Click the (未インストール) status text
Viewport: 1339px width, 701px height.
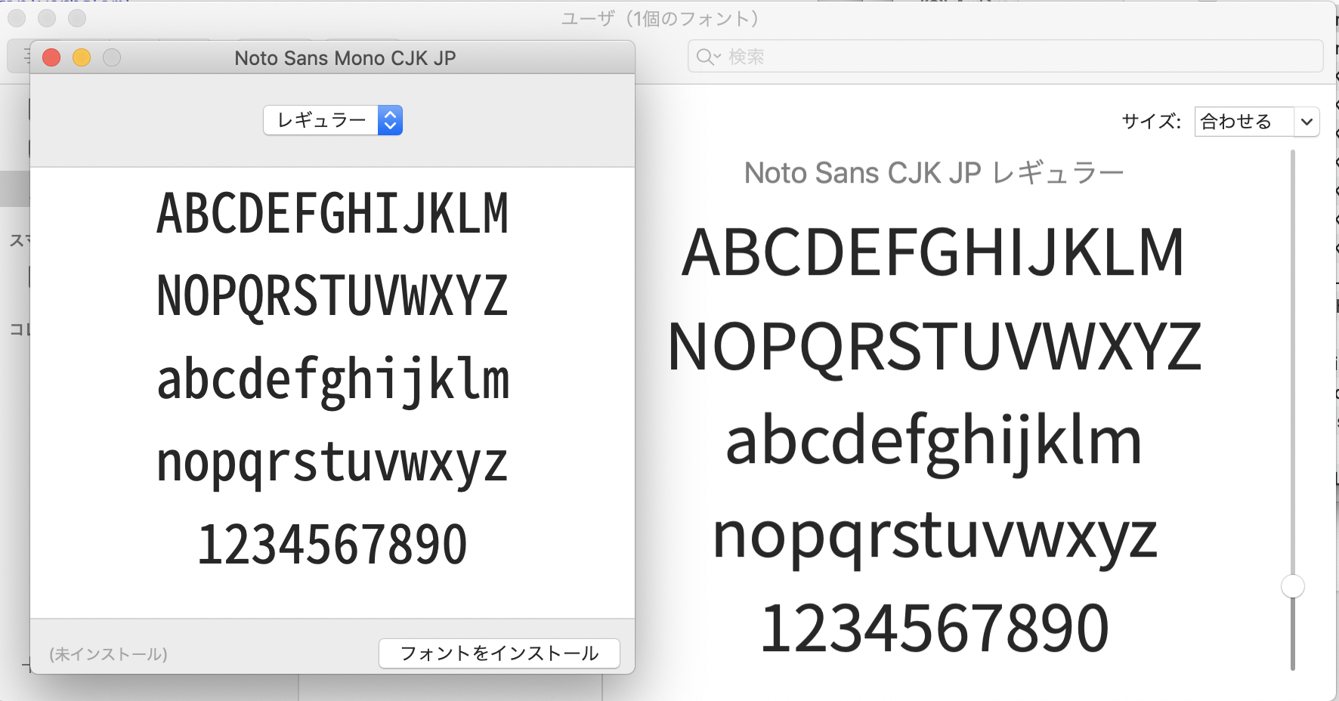tap(108, 654)
